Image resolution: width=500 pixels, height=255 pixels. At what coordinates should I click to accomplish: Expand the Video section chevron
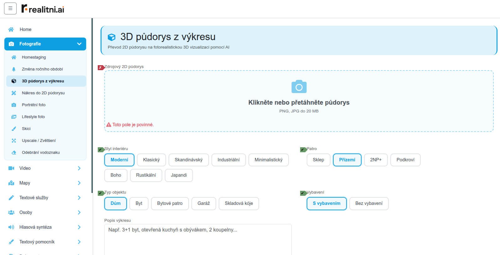click(x=79, y=168)
